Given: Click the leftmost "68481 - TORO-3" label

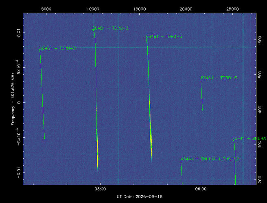Looking at the screenshot, I should (57, 48).
